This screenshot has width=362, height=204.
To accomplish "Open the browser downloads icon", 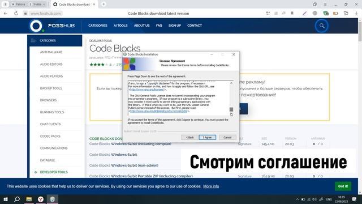I will point(356,14).
